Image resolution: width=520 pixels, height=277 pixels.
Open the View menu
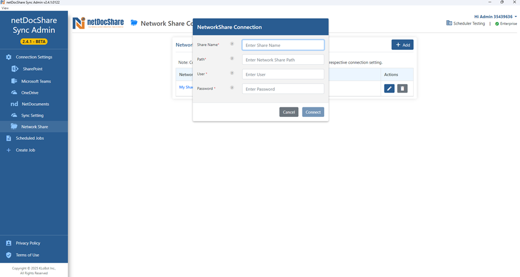5,8
